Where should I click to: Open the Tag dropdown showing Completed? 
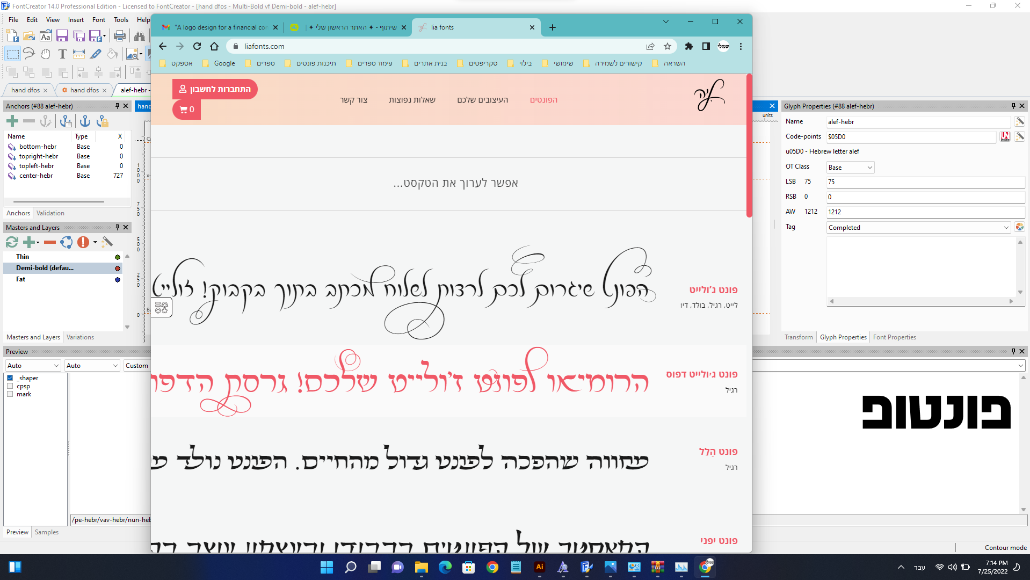pos(919,228)
